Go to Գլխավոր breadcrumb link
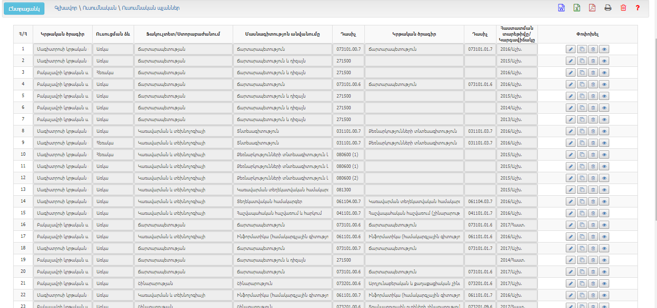Image resolution: width=657 pixels, height=308 pixels. 65,8
